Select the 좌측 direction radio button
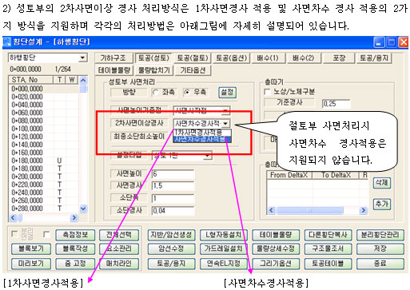 click(x=155, y=93)
